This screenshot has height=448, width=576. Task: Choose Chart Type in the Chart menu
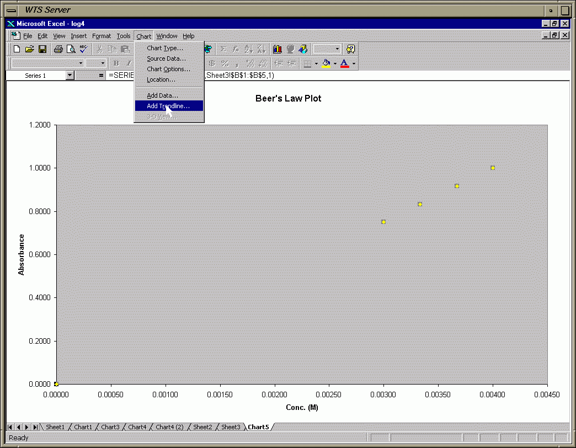point(164,48)
